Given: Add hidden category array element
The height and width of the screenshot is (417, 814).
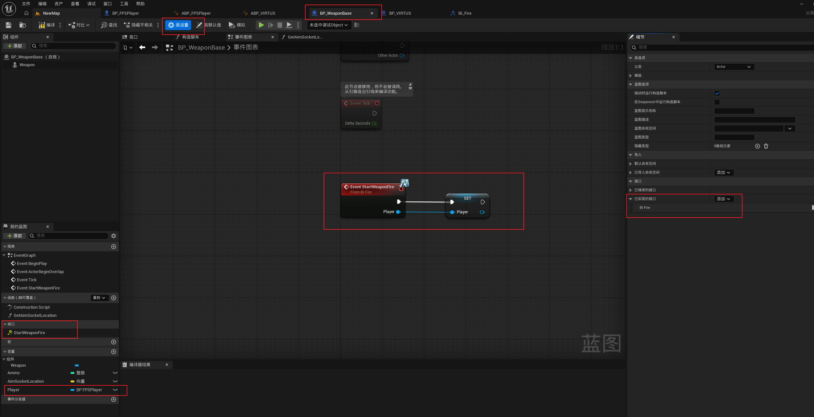Looking at the screenshot, I should [x=758, y=146].
